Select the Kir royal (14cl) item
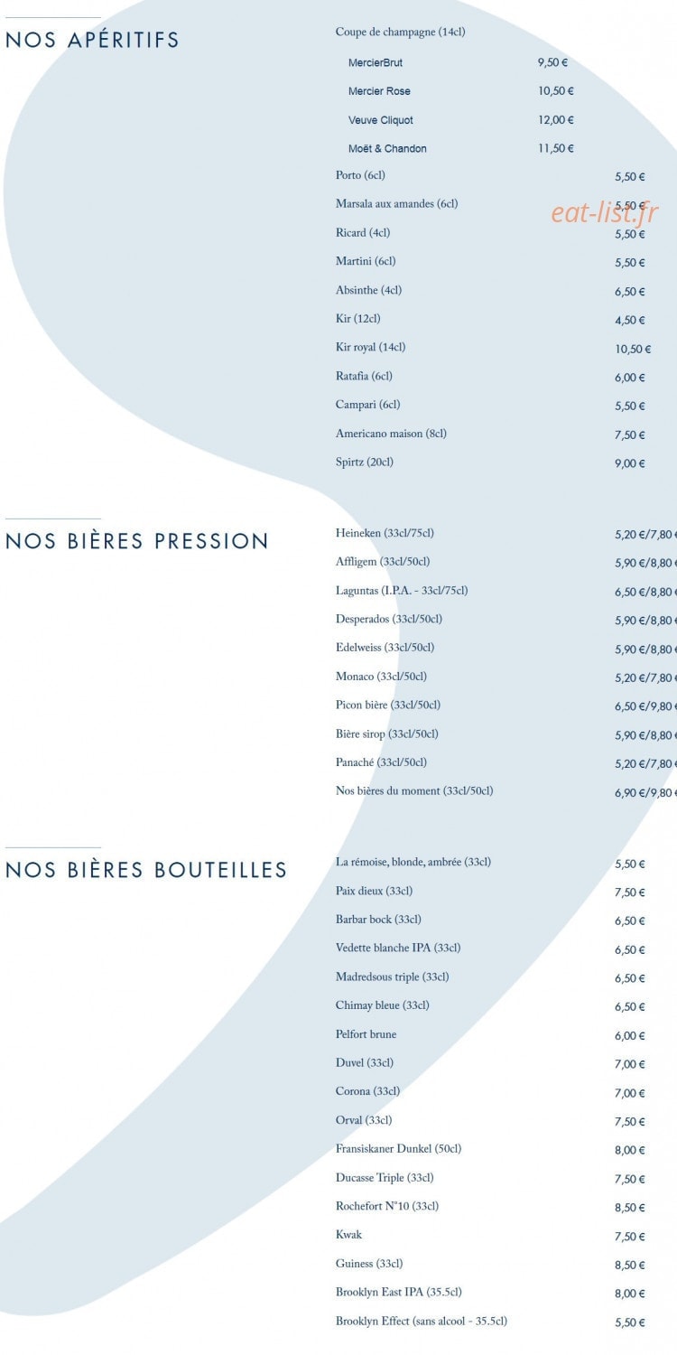Screen dimensions: 677x1355 click(x=370, y=348)
